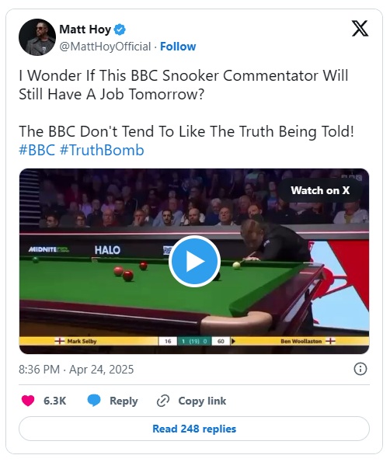The height and width of the screenshot is (462, 390).
Task: Open the tweet info circle icon
Action: (360, 369)
